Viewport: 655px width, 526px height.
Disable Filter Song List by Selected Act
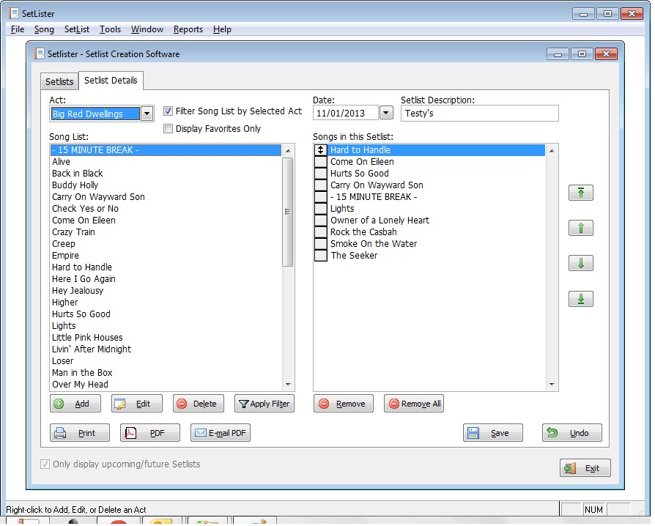click(169, 111)
